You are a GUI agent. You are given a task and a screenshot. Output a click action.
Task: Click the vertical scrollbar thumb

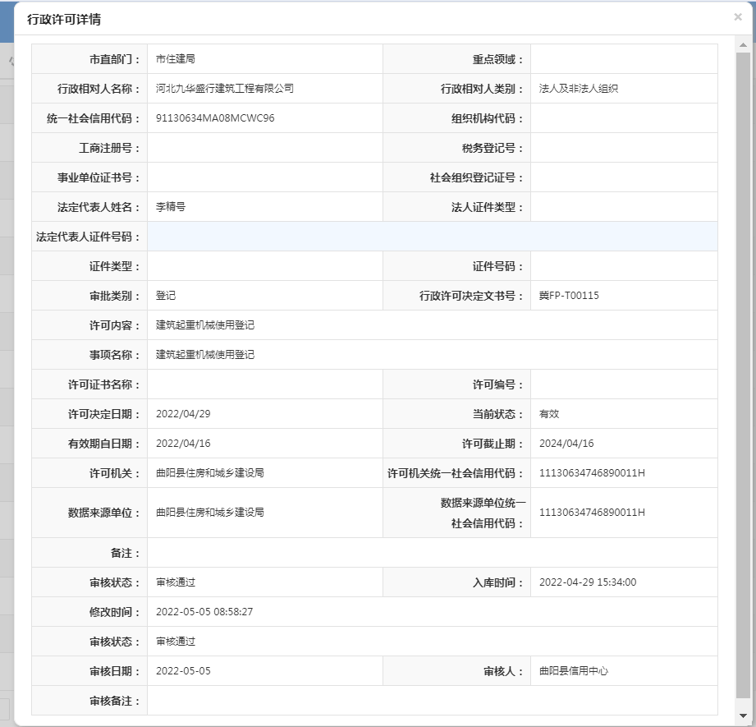[x=743, y=375]
